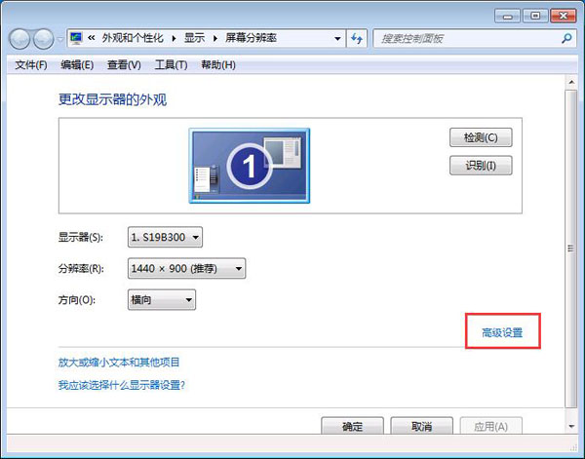Select 外观和个性化 in the breadcrumb

tap(133, 38)
